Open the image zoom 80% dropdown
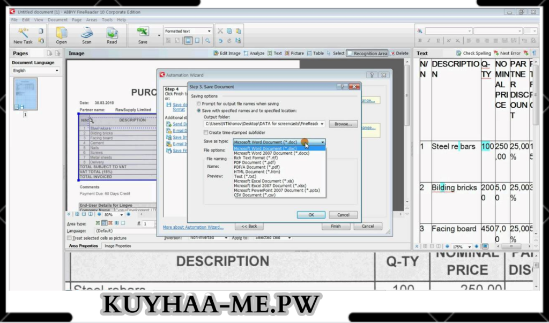This screenshot has height=323, width=549. click(121, 214)
